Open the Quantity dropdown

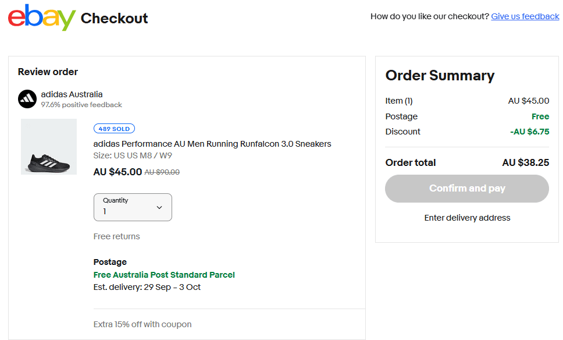(133, 207)
